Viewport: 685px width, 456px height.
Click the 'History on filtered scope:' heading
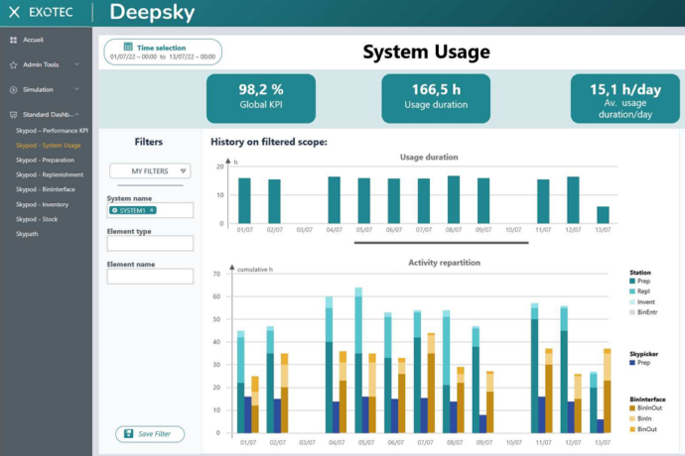click(x=269, y=142)
